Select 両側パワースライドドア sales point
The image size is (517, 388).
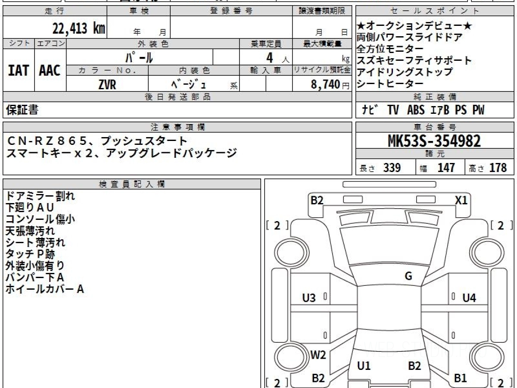coord(410,38)
